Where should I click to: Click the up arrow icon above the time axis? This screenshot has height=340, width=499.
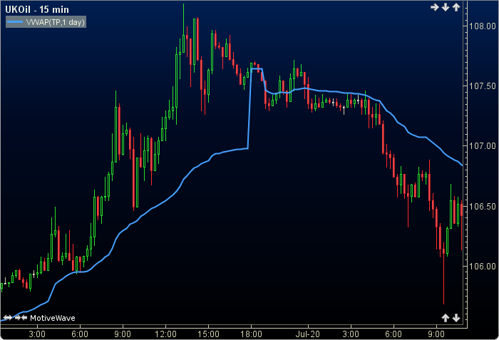446,317
